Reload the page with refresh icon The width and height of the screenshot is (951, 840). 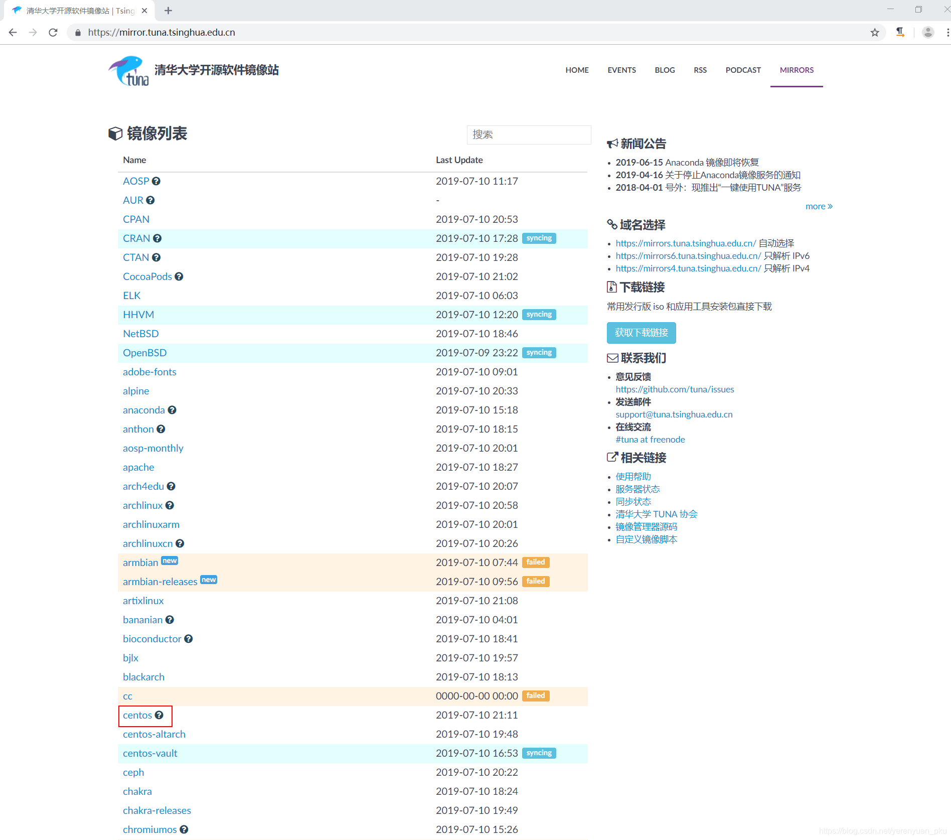53,33
